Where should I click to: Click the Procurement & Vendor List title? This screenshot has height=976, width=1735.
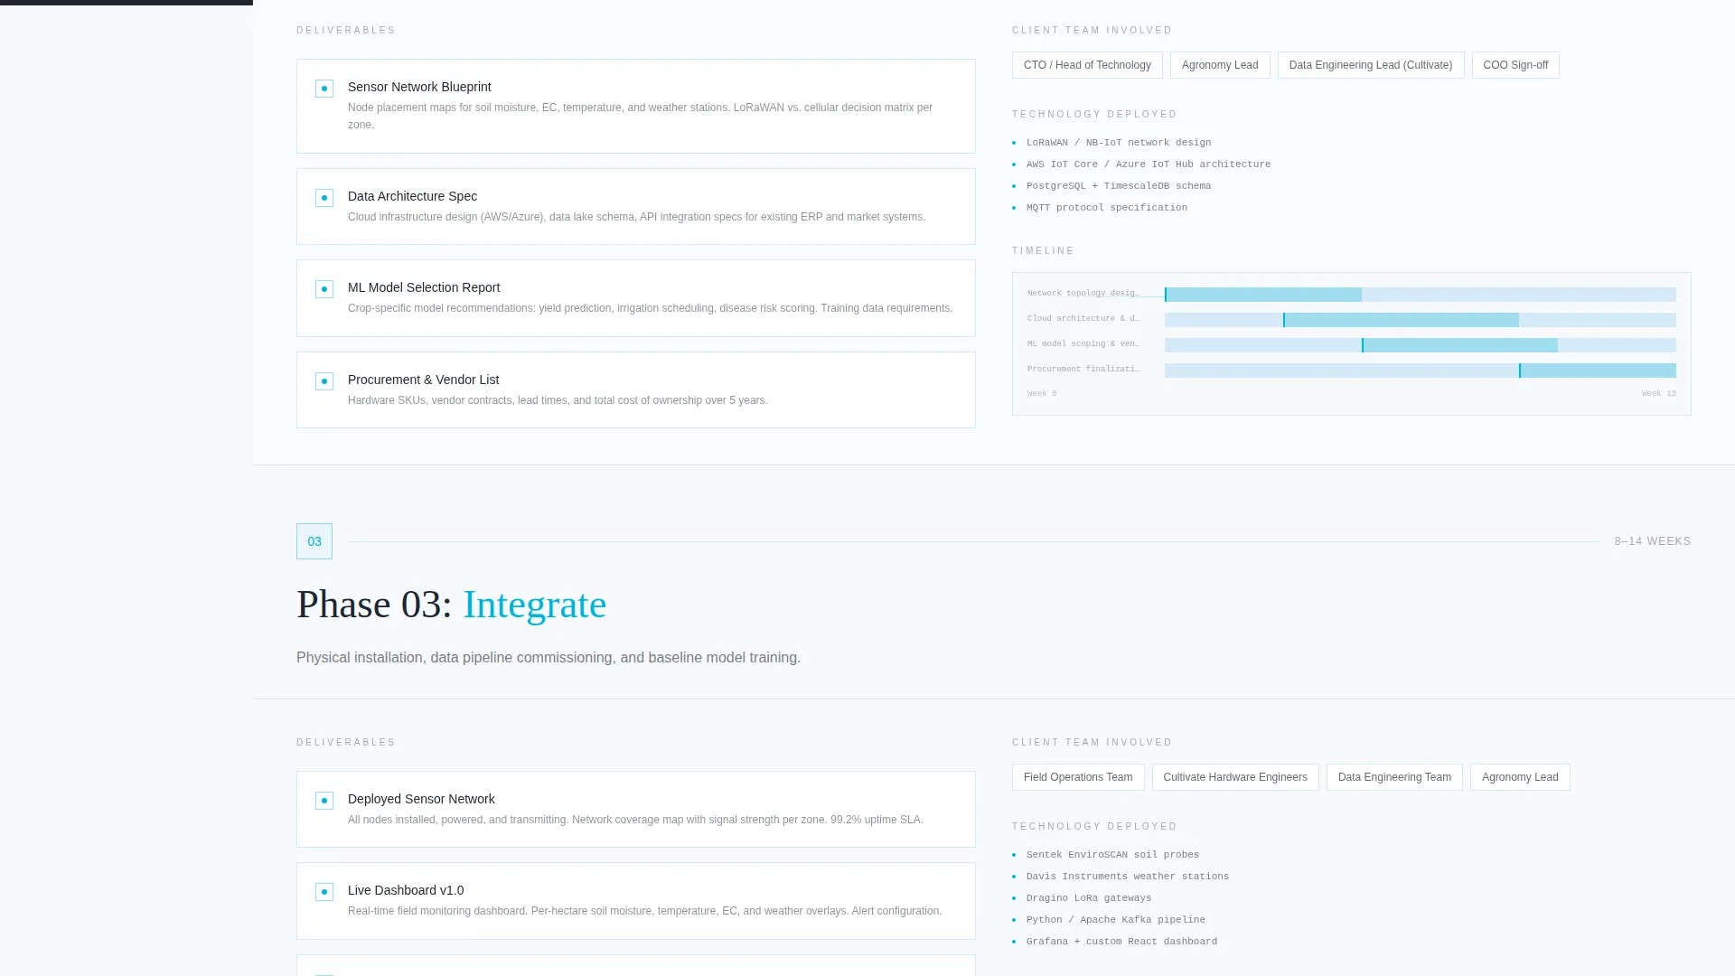coord(423,380)
